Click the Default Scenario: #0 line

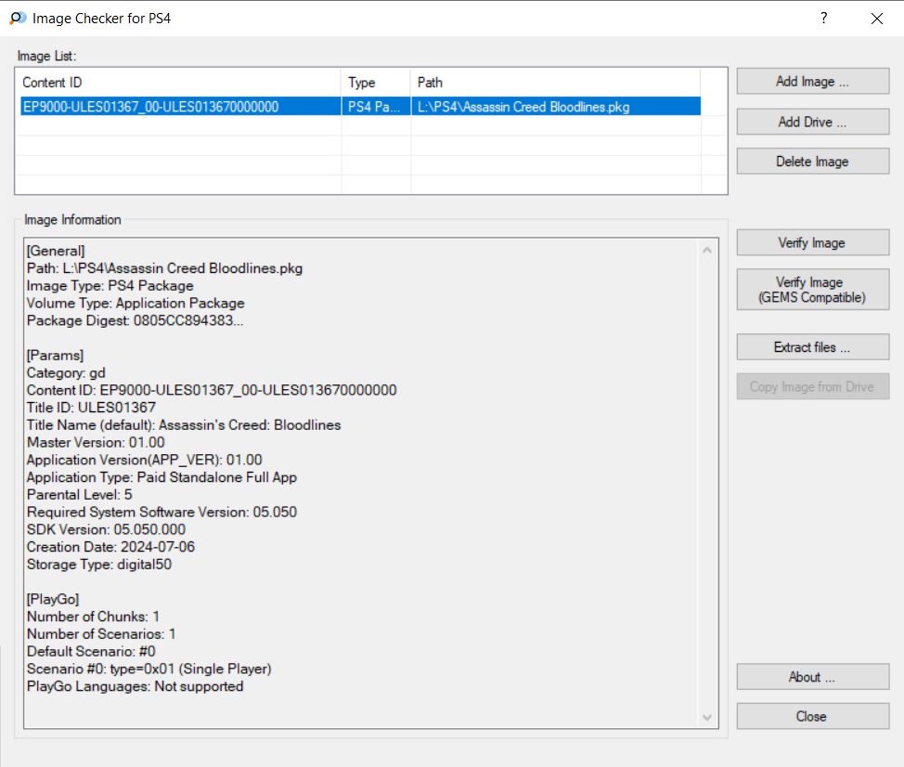(91, 652)
